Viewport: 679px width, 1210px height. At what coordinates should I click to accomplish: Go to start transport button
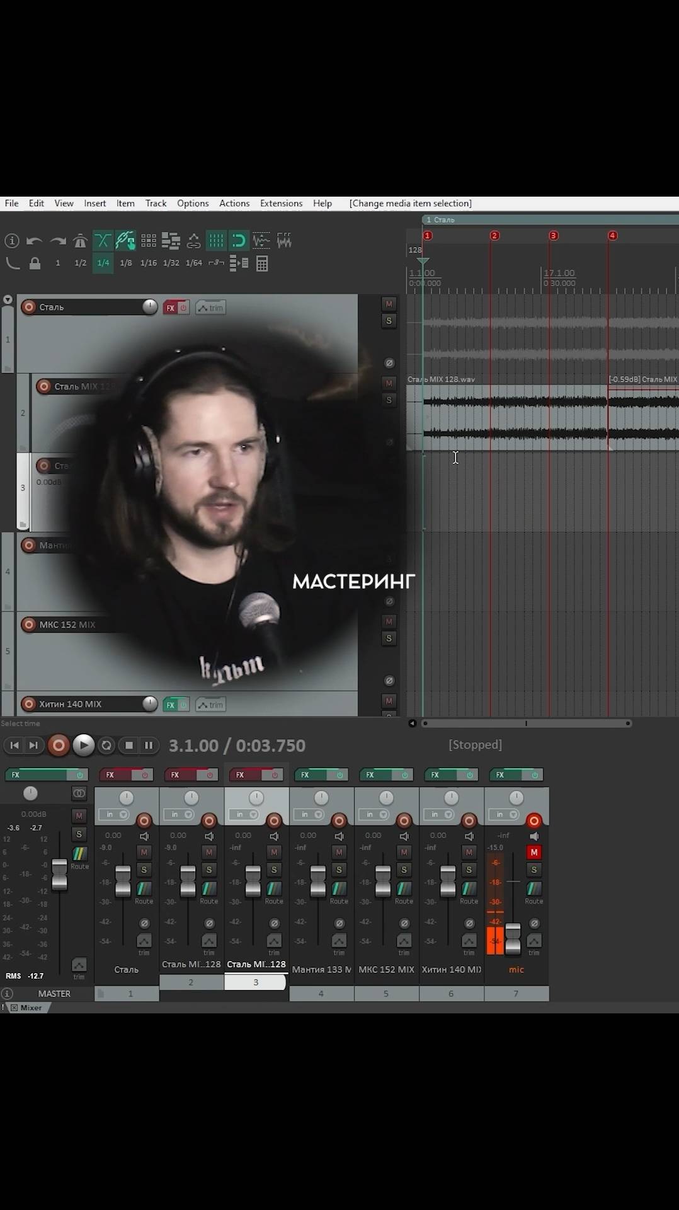[x=14, y=746]
